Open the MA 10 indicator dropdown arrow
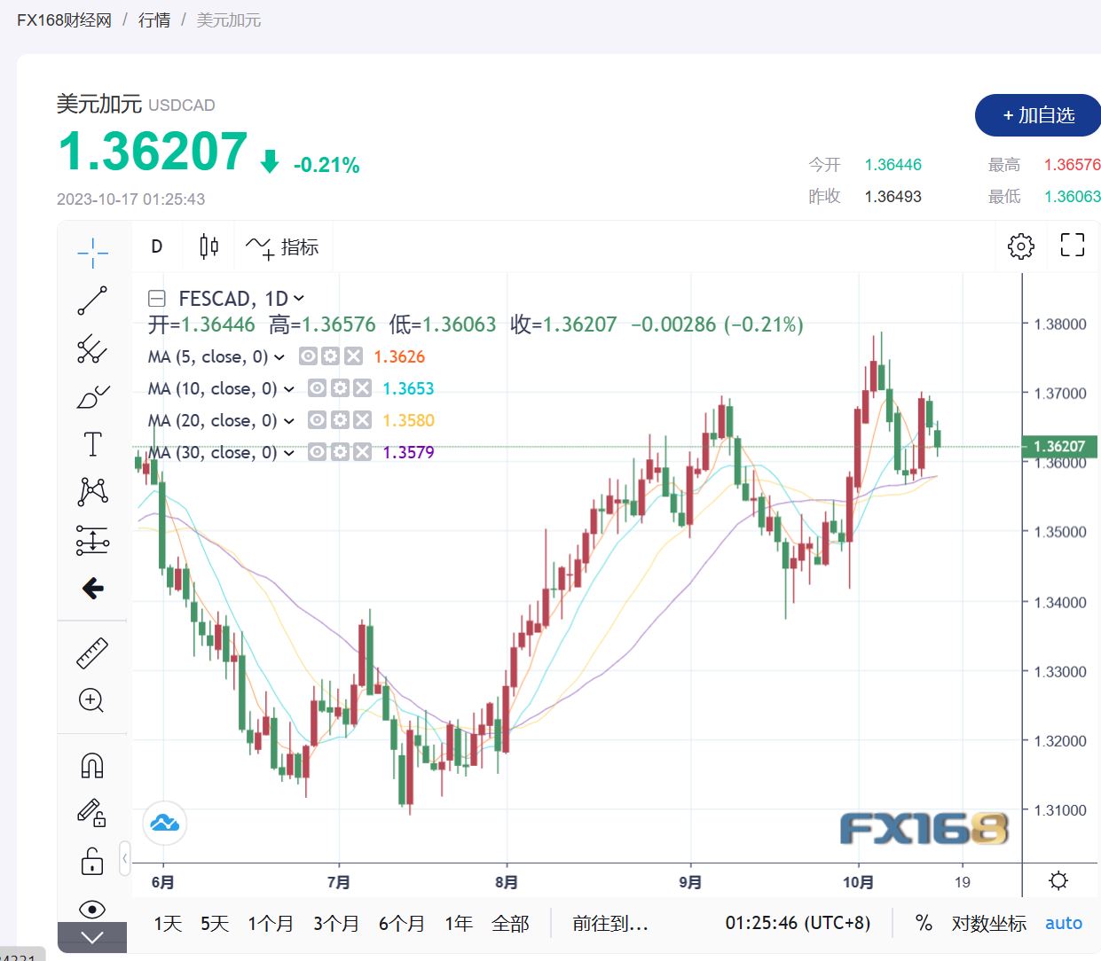Image resolution: width=1101 pixels, height=961 pixels. pyautogui.click(x=289, y=389)
